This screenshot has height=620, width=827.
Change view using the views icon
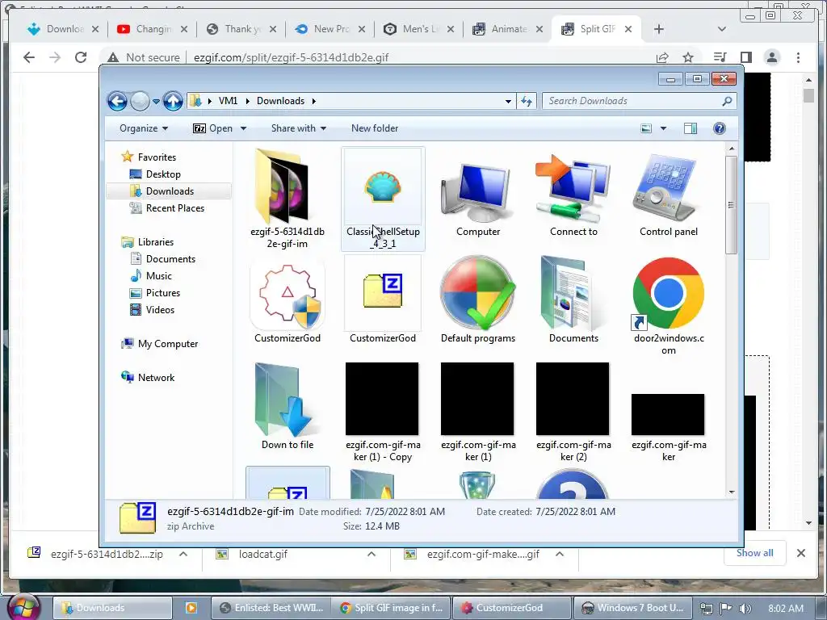[x=646, y=128]
